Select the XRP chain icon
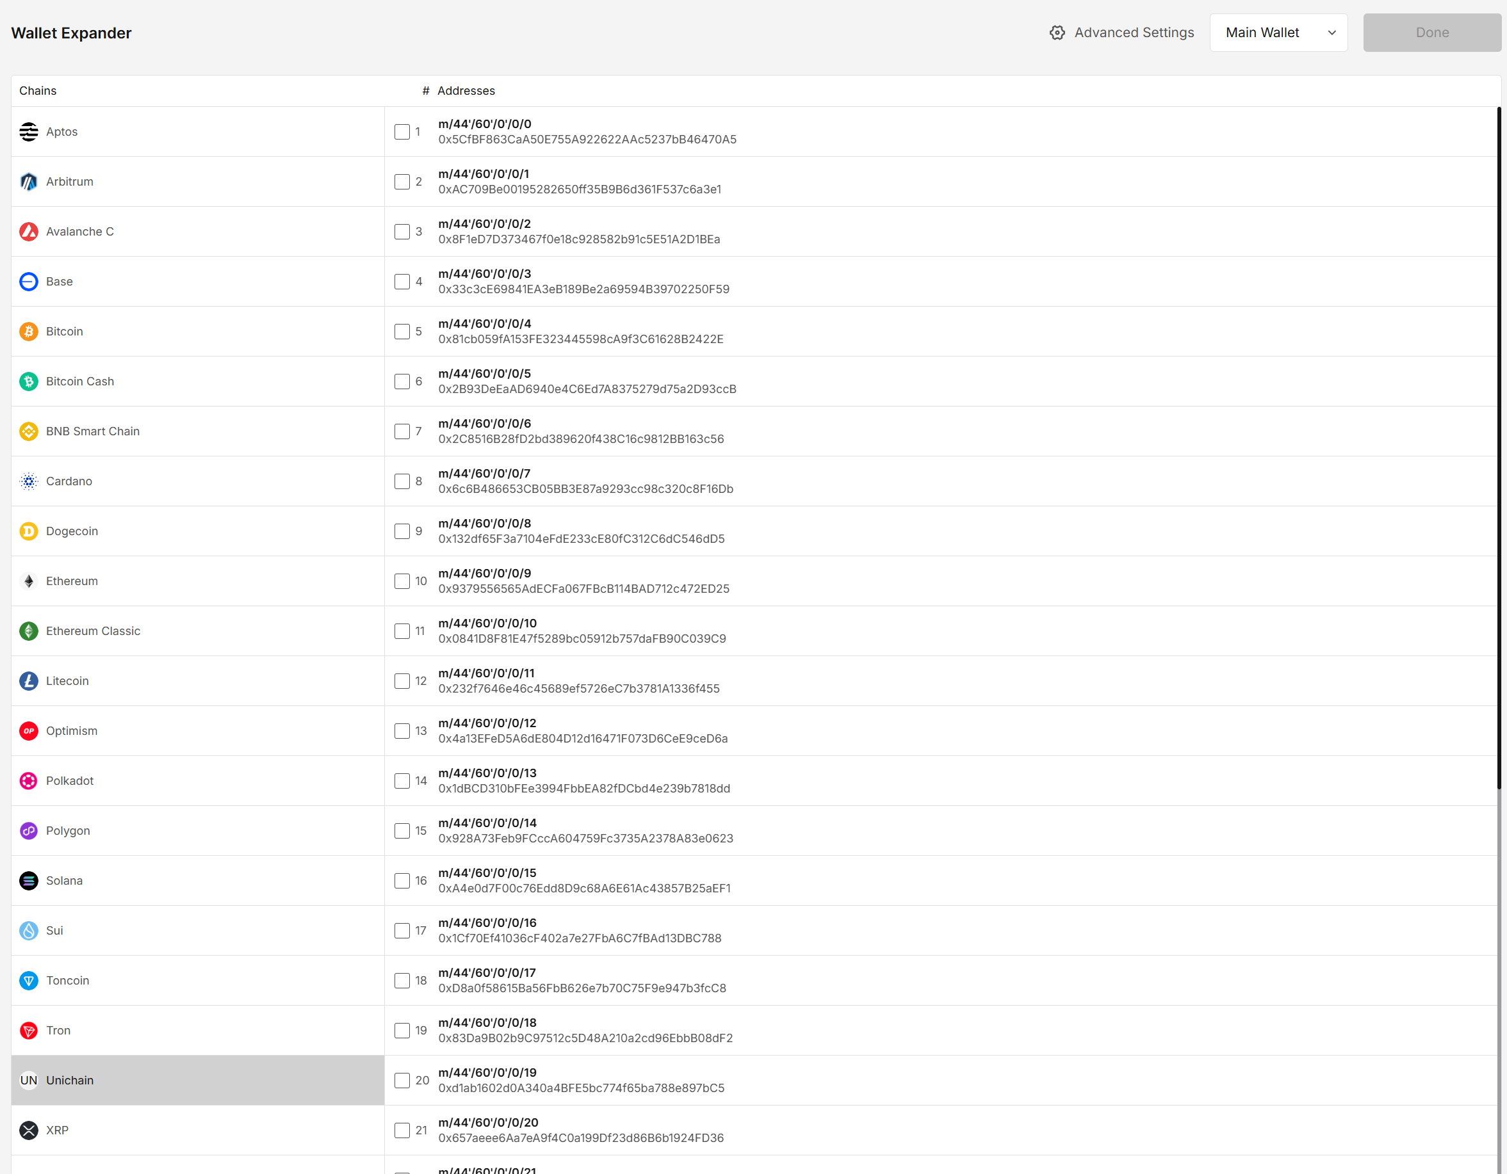 click(x=28, y=1130)
